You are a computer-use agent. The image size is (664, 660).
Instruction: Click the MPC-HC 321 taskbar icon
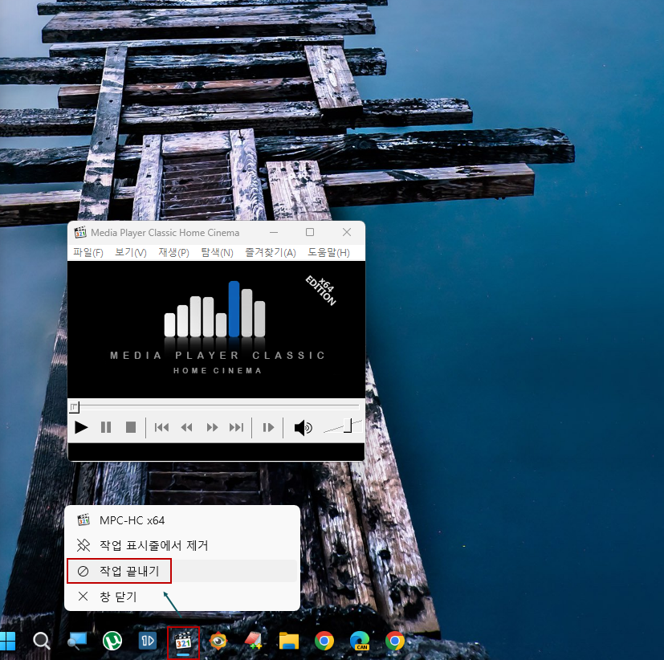183,642
